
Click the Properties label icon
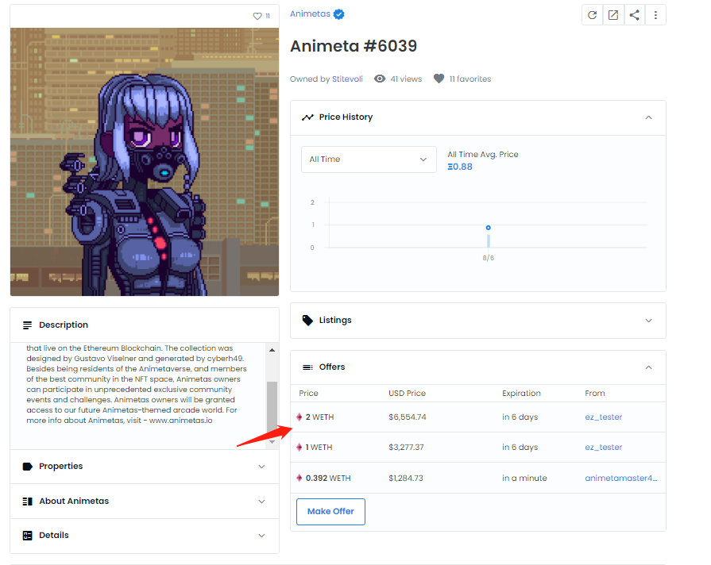[27, 467]
